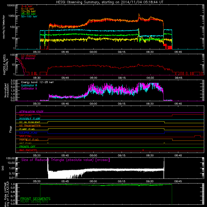The width and height of the screenshot is (207, 207).
Task: Click the 'FLARE_FLAG' flag label
Action: (27, 129)
